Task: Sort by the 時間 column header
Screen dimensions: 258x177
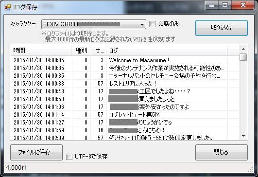Action: (x=41, y=51)
